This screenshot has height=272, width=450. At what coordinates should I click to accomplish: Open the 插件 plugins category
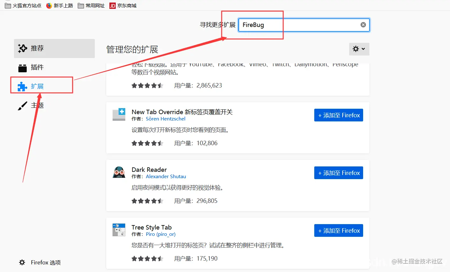54,67
